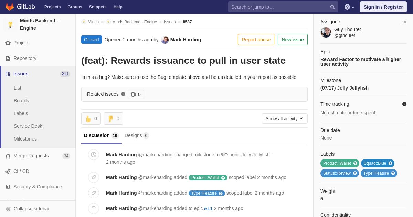Click the Reward Factor epic link
413x217 pixels.
pos(361,62)
